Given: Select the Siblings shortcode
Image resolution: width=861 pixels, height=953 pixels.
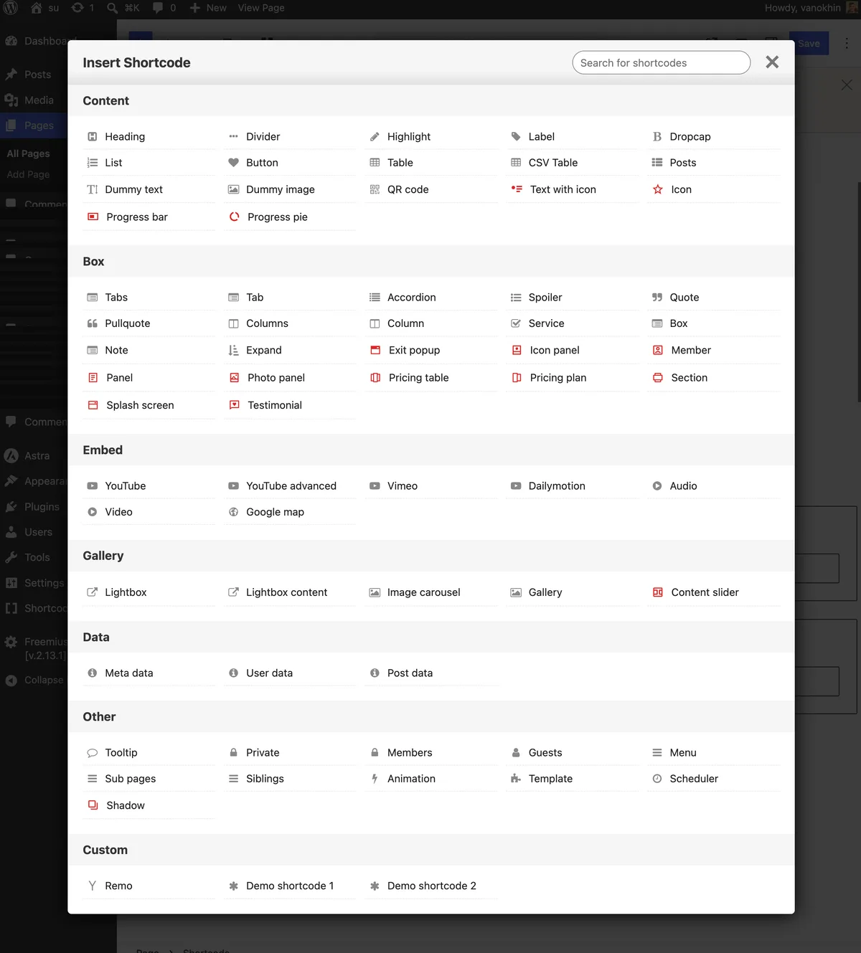Looking at the screenshot, I should 290,779.
